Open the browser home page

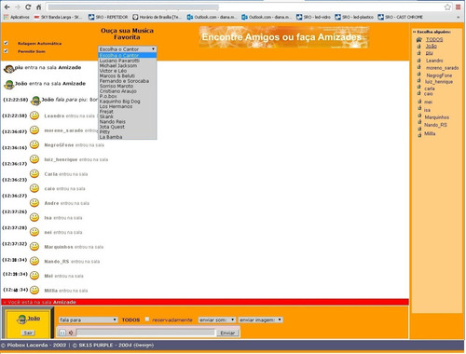(x=39, y=7)
